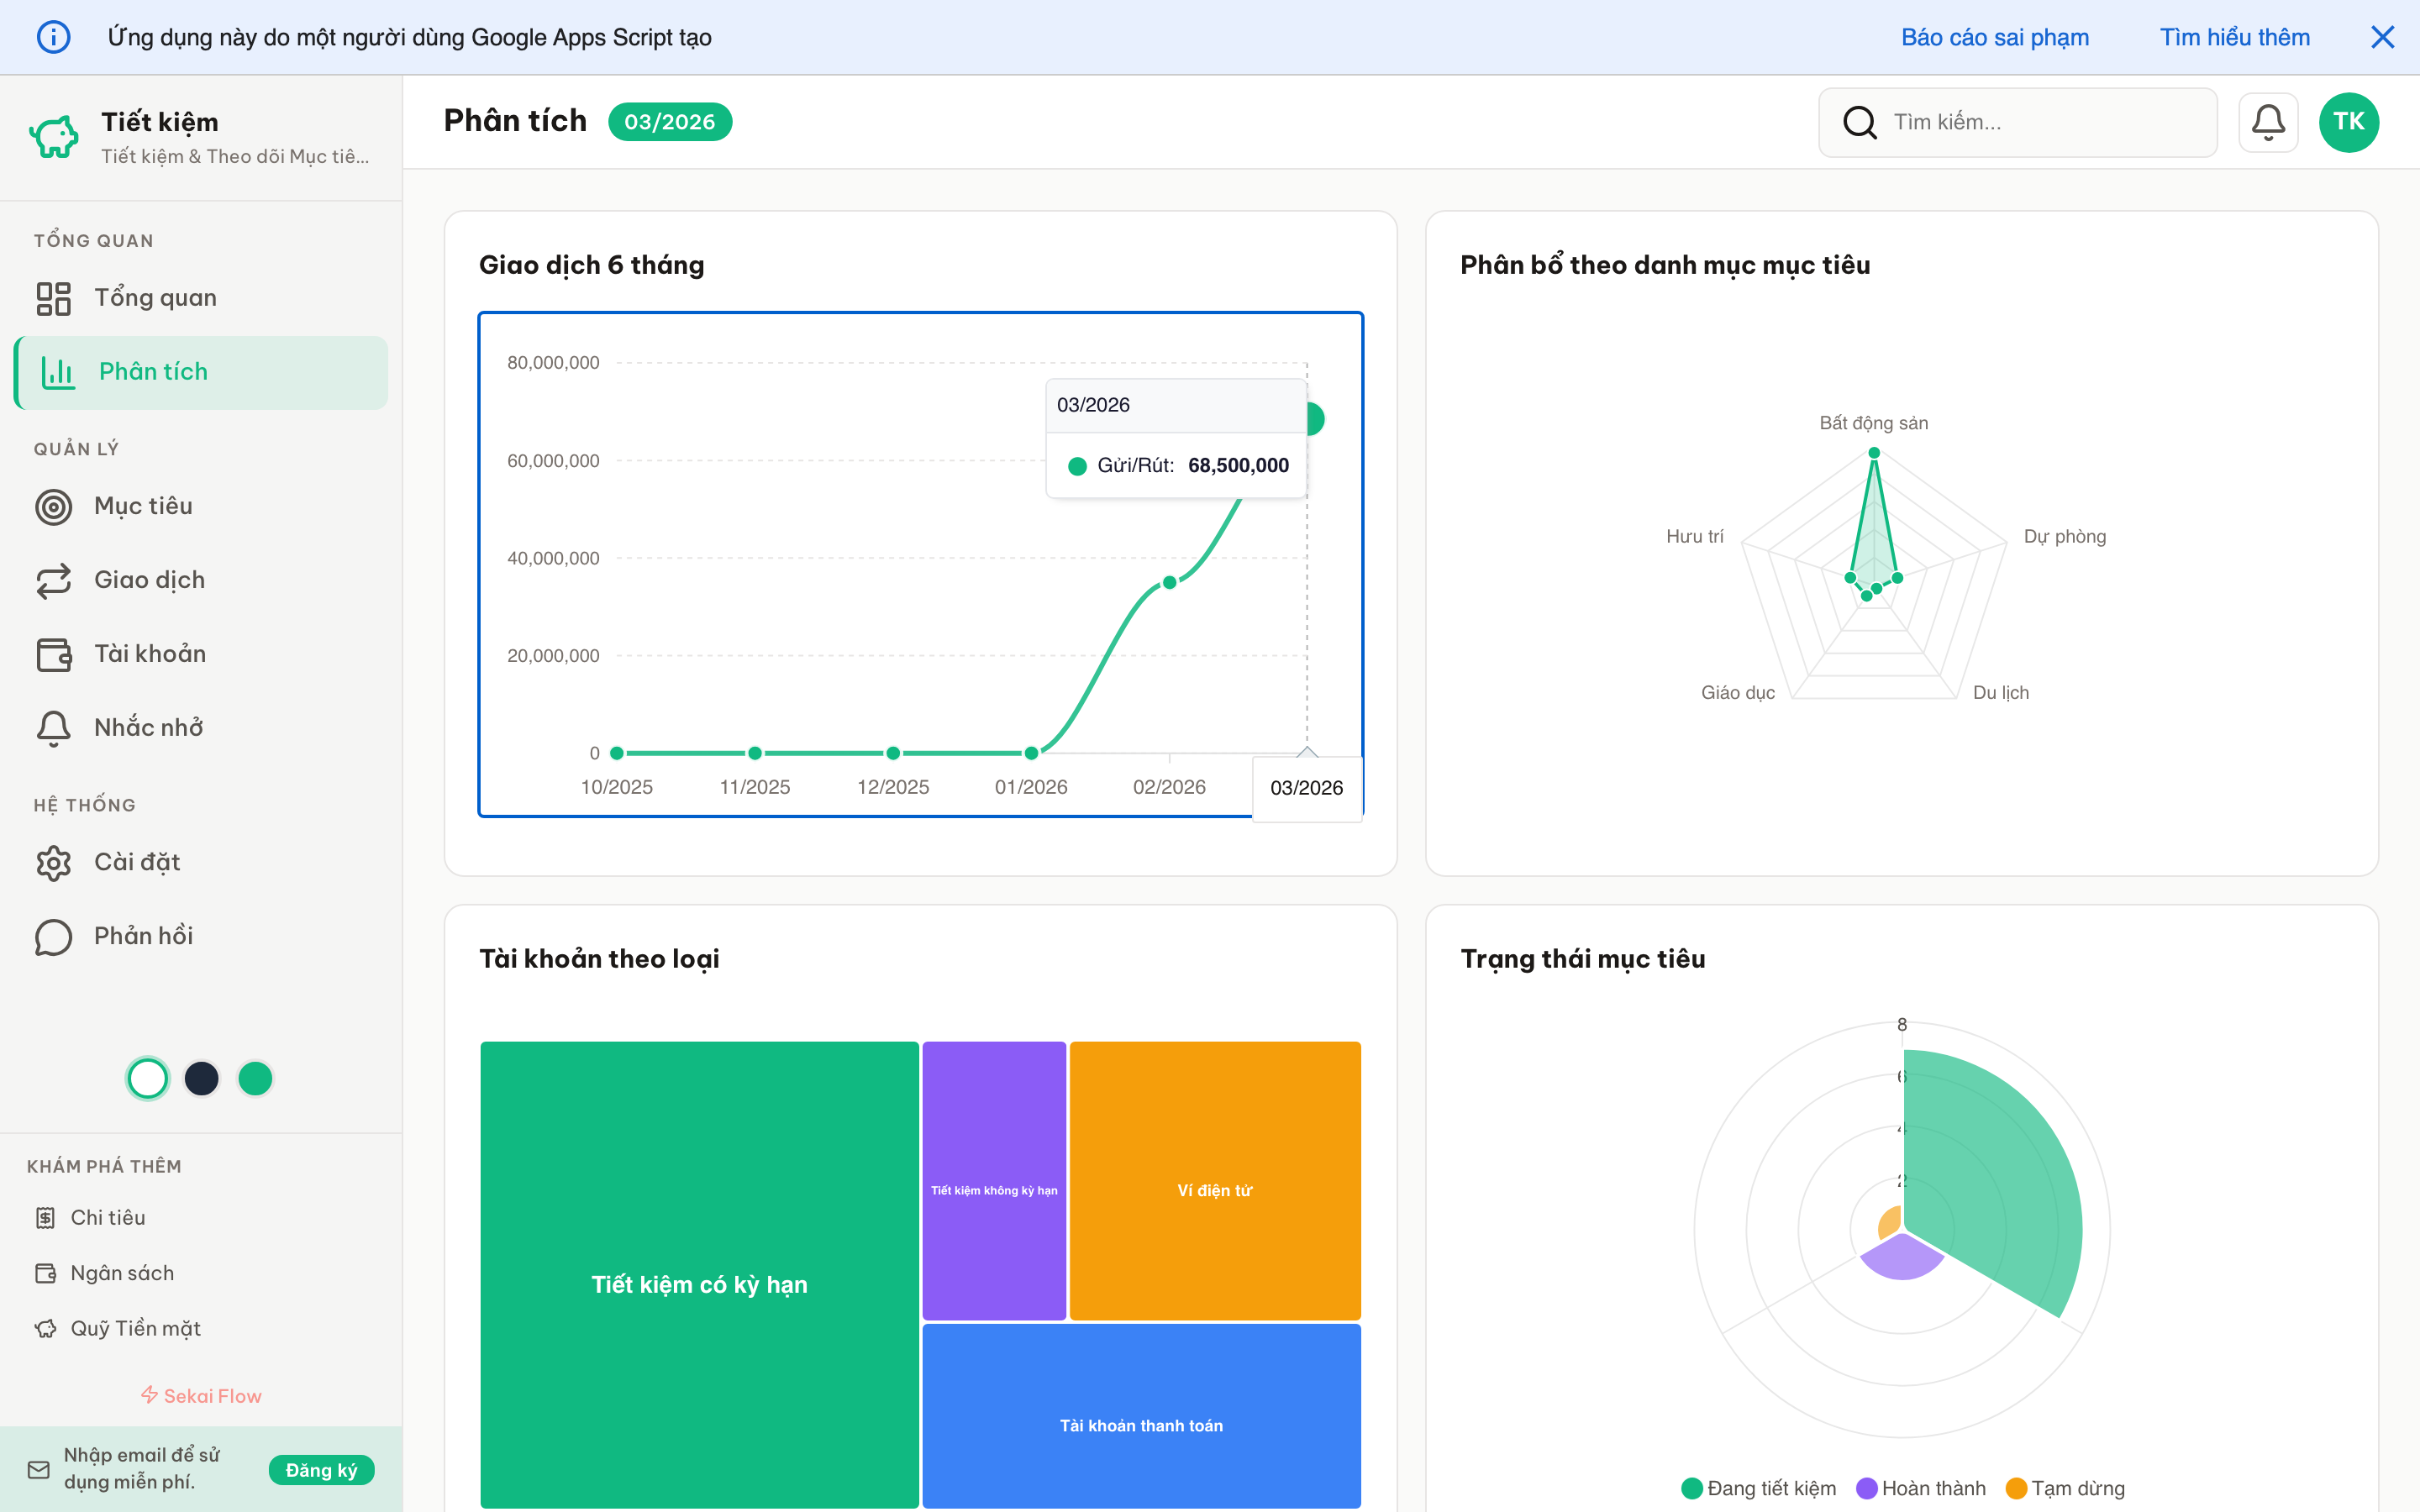Select the white light theme swatch

pos(148,1078)
